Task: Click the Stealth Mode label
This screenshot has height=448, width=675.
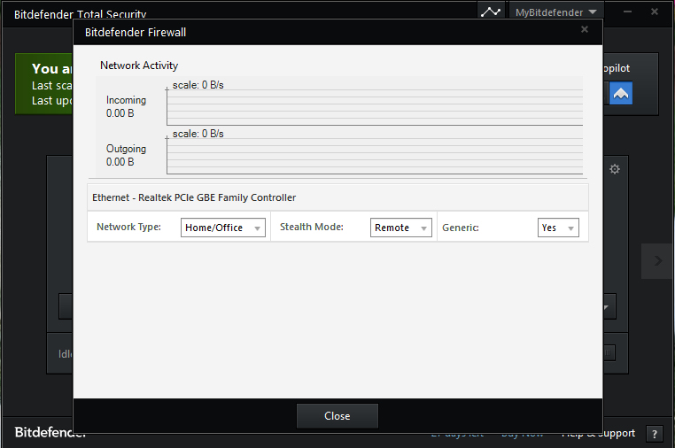Action: (312, 227)
